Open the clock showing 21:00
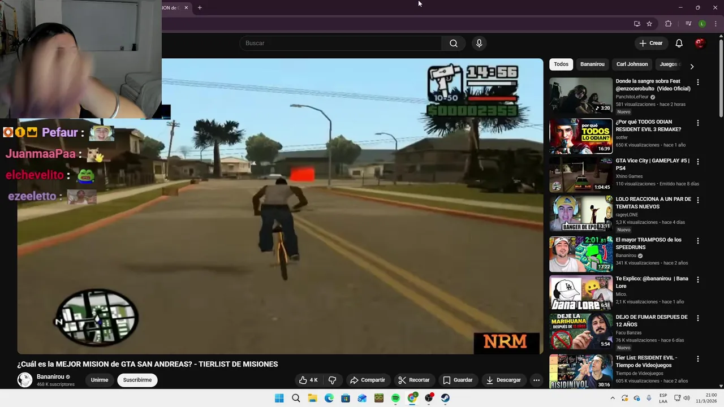724x407 pixels. pyautogui.click(x=706, y=398)
